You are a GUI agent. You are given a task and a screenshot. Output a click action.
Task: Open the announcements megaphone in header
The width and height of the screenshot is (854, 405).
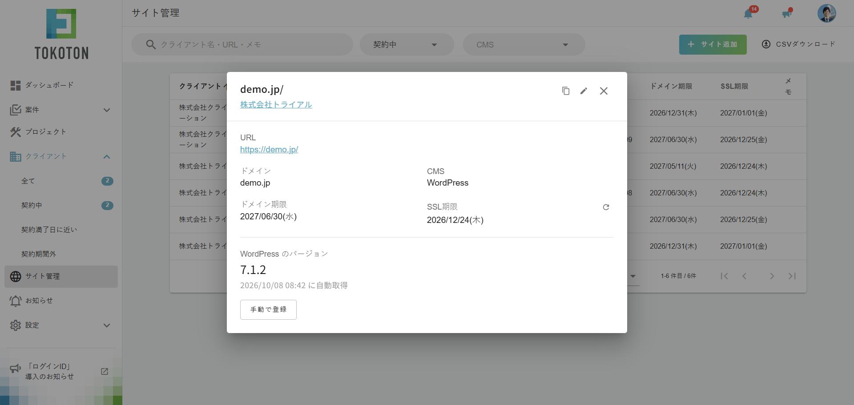[787, 14]
